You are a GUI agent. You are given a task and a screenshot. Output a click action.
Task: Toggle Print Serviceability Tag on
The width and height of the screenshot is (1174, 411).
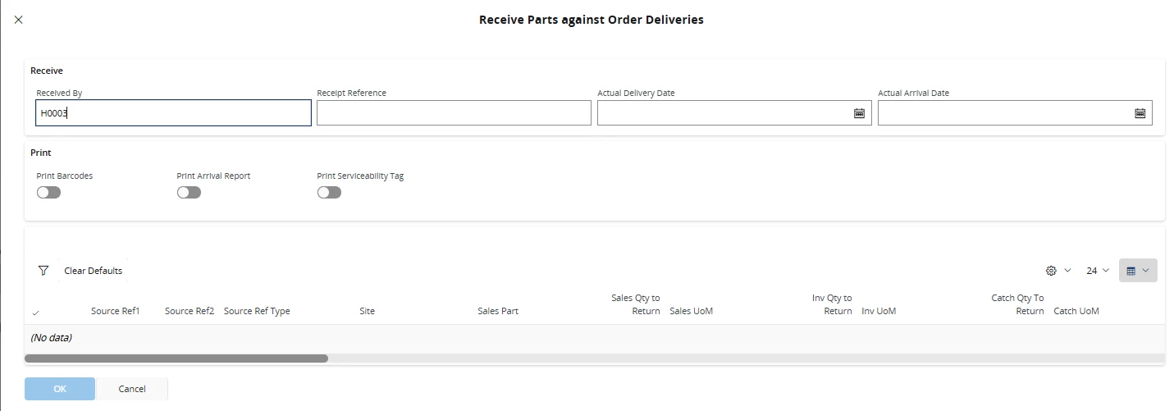(329, 192)
